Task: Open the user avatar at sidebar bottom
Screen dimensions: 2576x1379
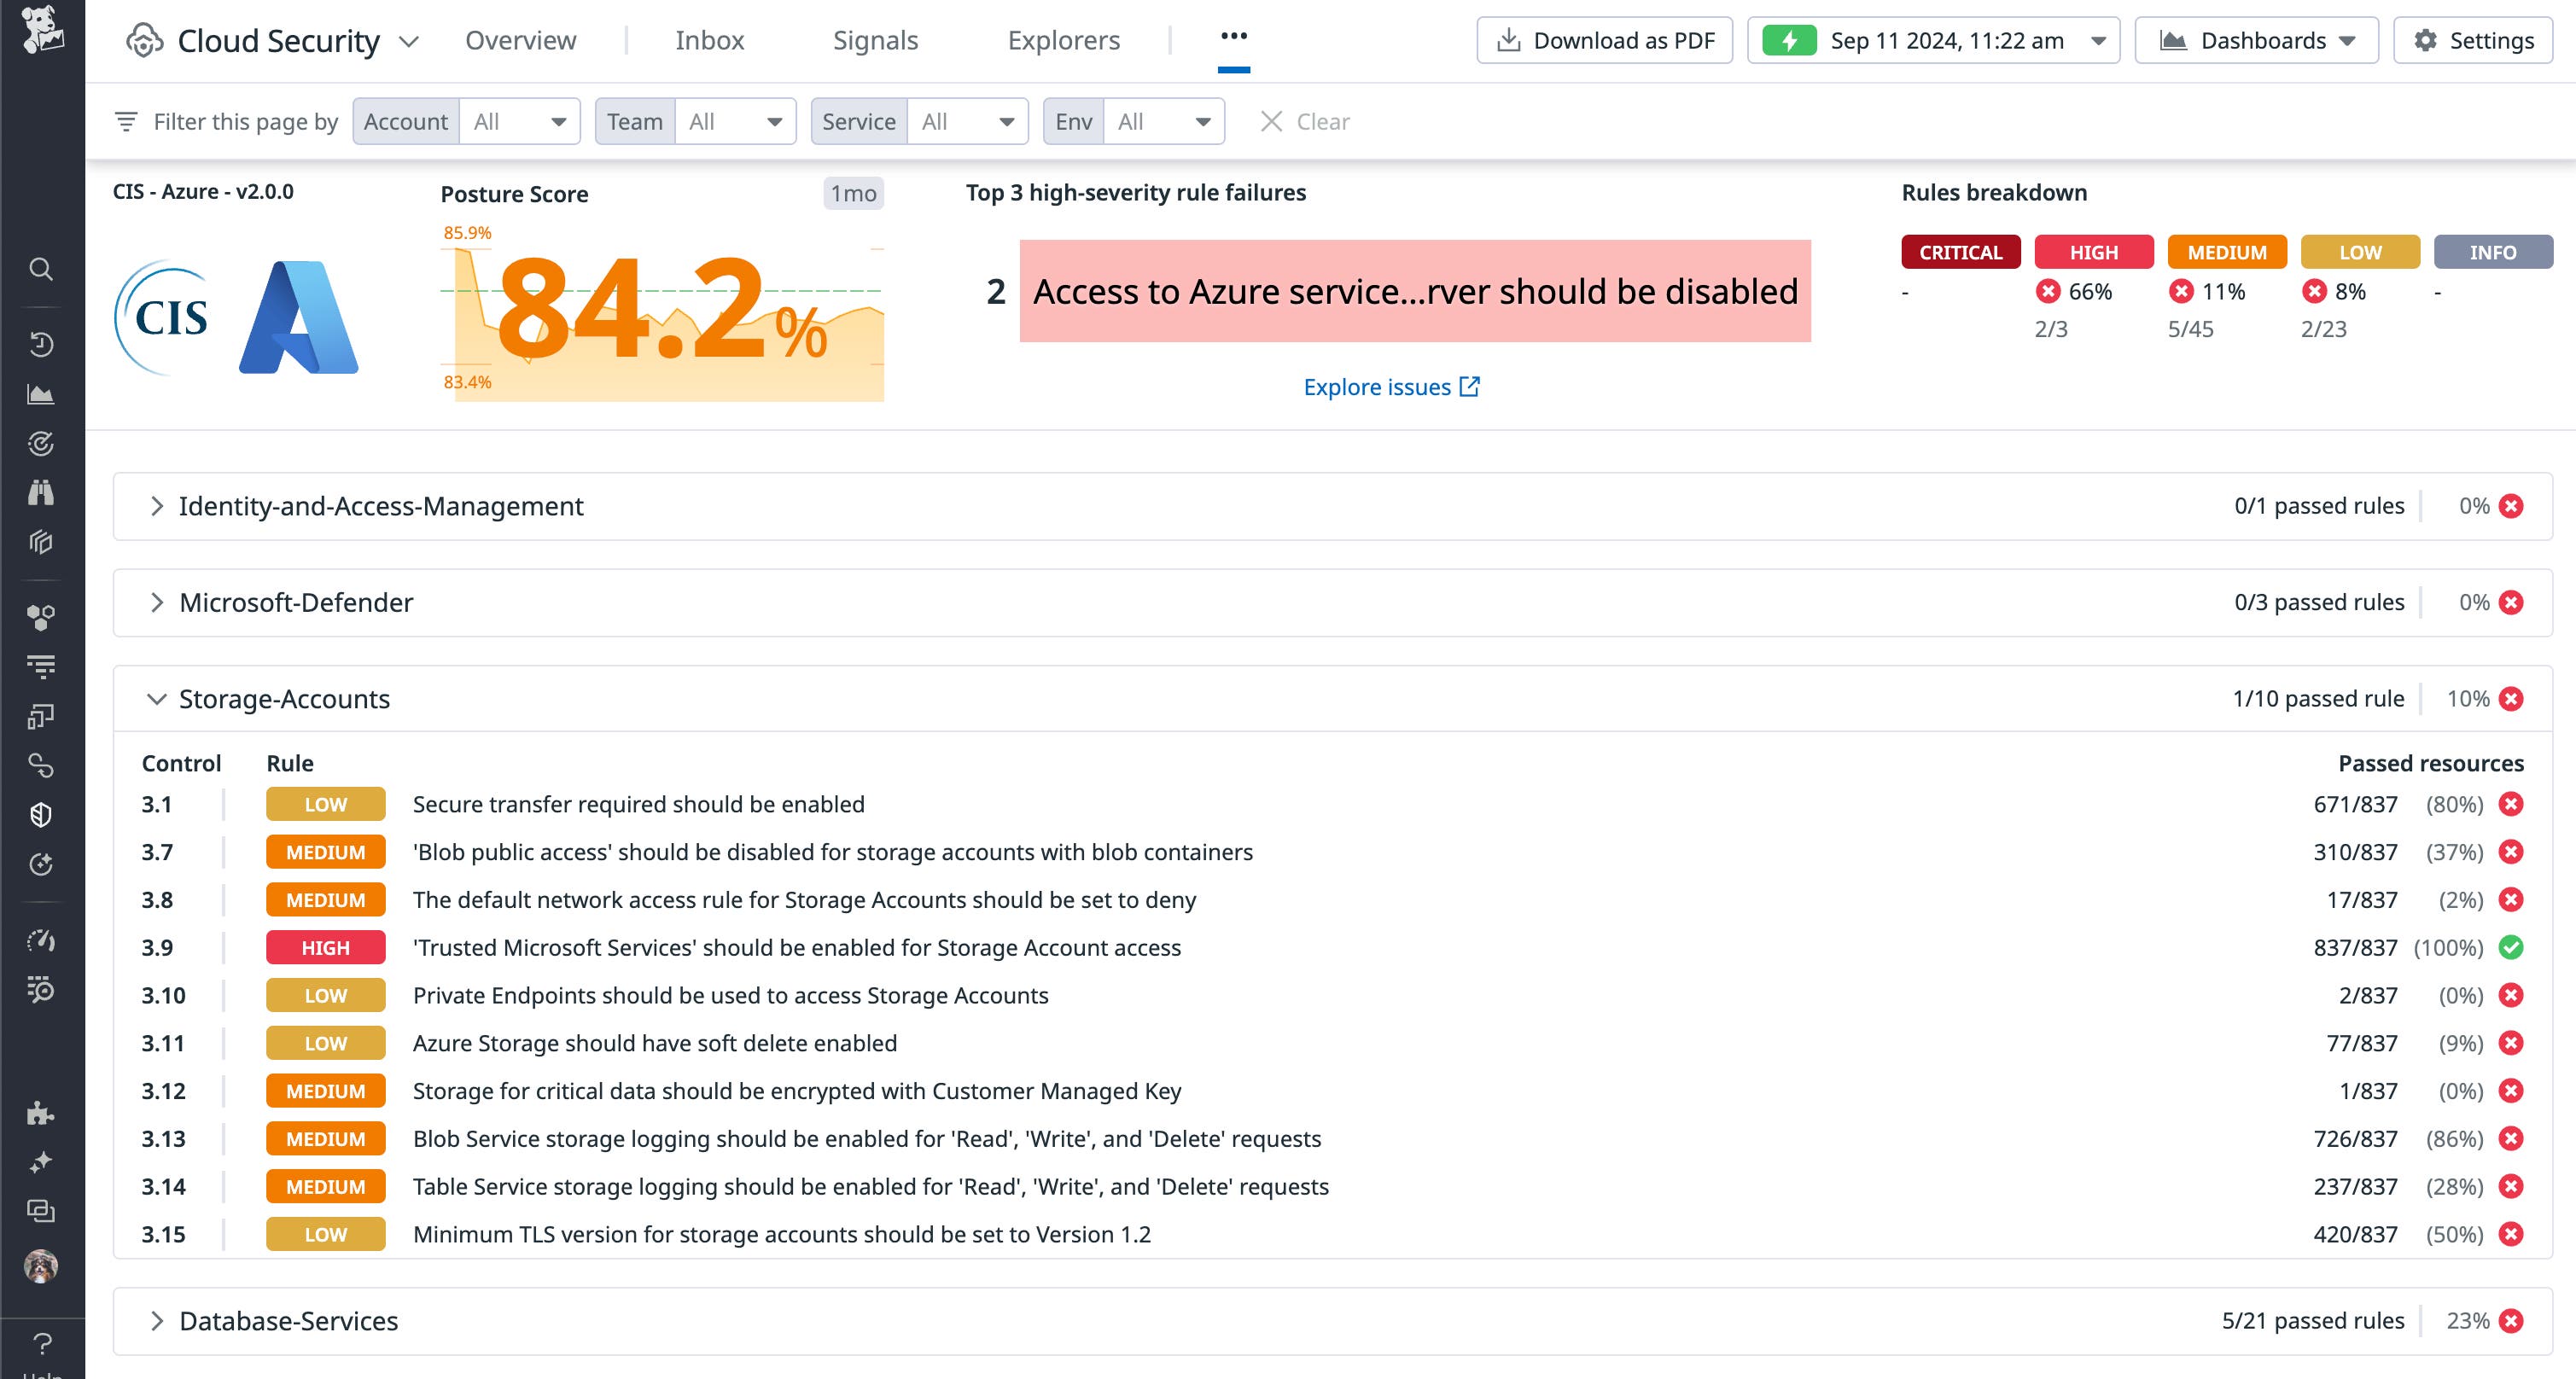Action: coord(41,1268)
